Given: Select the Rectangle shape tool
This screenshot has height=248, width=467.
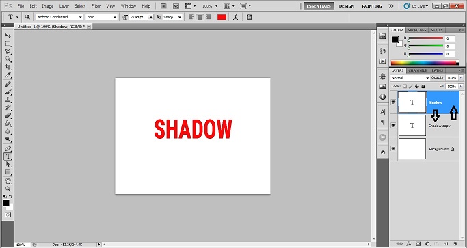Looking at the screenshot, I should pyautogui.click(x=8, y=172).
